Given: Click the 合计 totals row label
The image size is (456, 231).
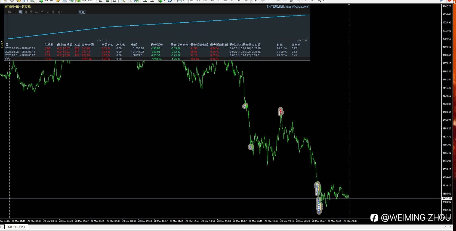Looking at the screenshot, I should [8, 59].
